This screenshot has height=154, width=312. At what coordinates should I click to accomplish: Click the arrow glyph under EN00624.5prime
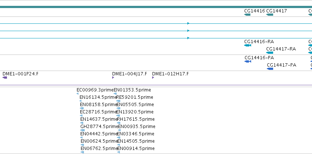pyautogui.click(x=82, y=145)
